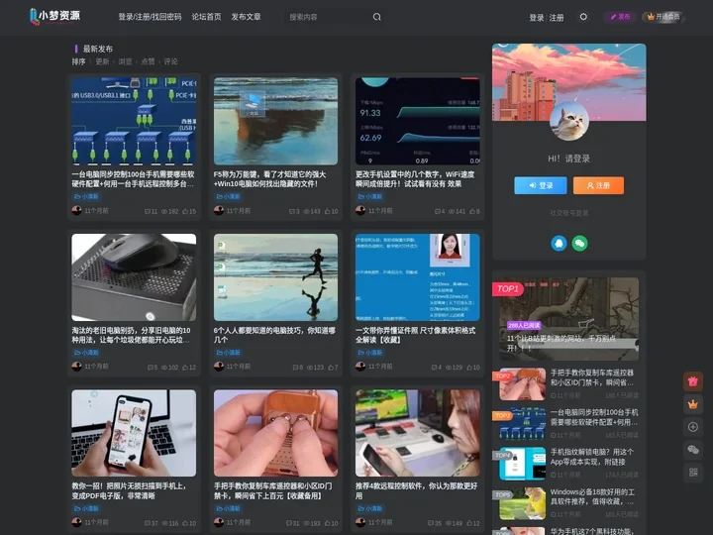Click floating crown icon on right edge

693,404
